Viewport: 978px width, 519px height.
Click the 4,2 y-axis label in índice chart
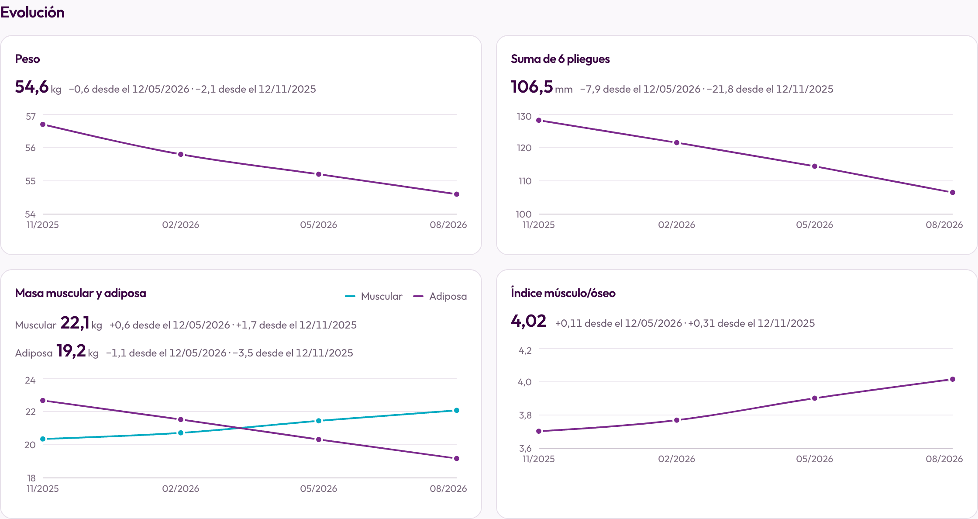pos(525,351)
